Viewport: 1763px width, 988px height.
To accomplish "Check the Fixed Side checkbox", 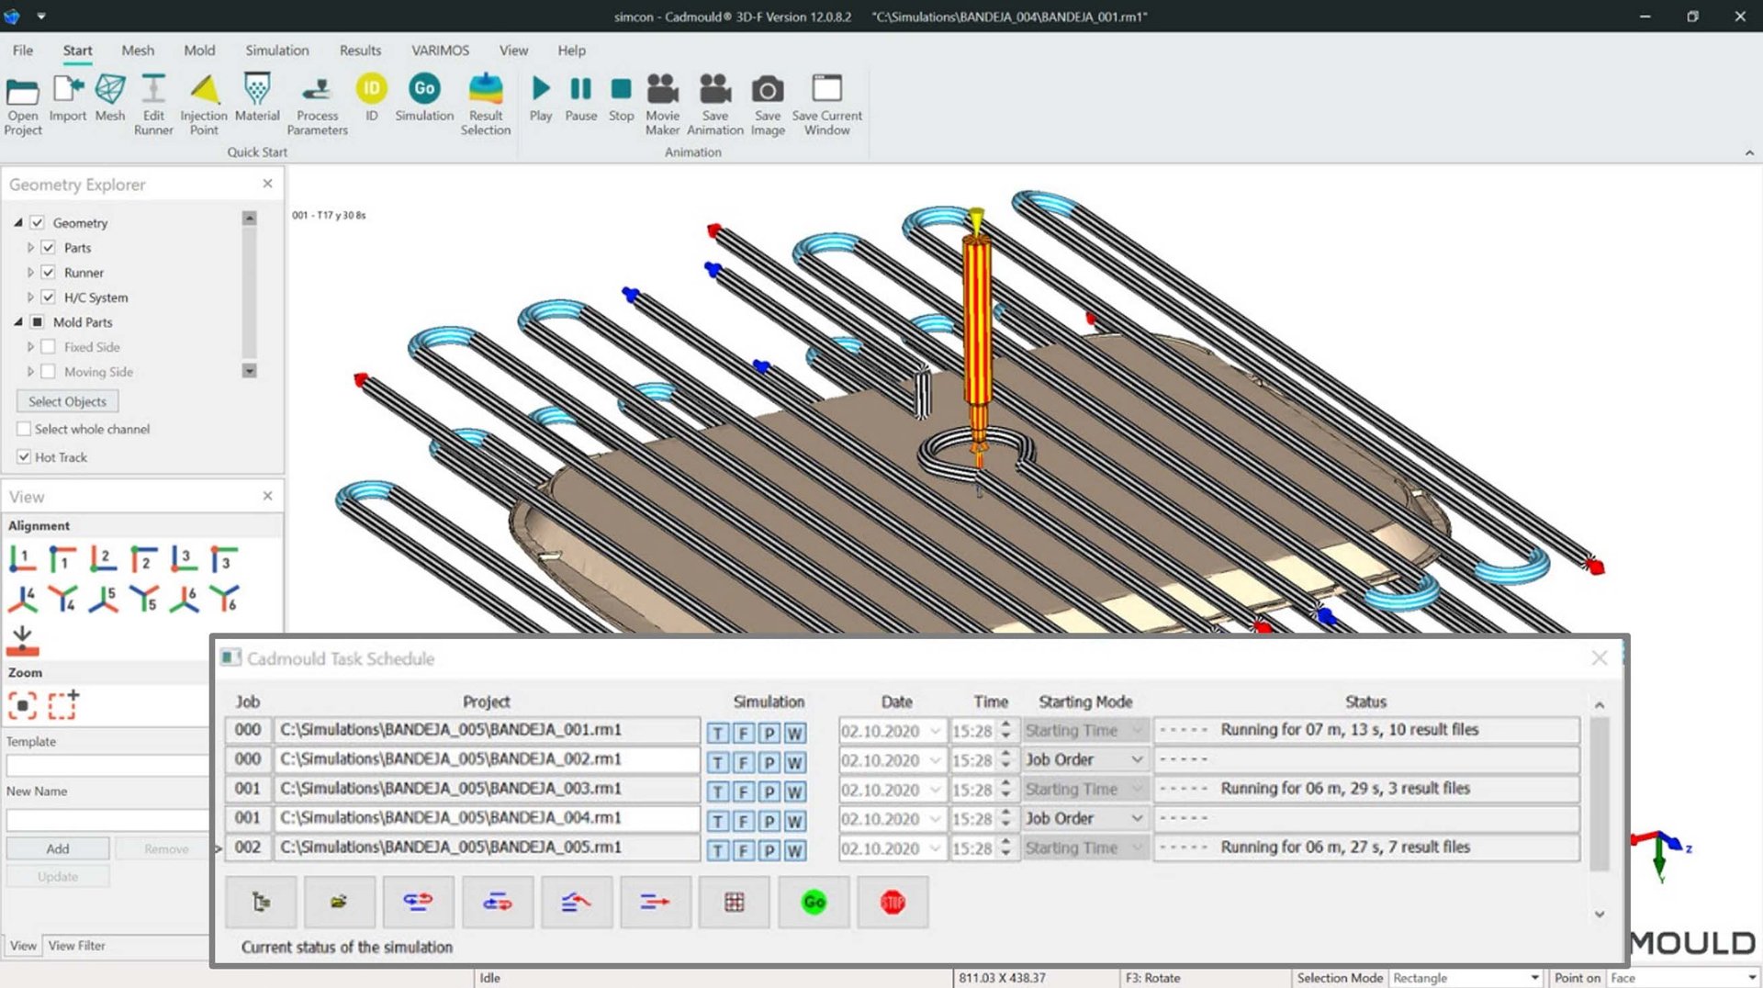I will [49, 346].
